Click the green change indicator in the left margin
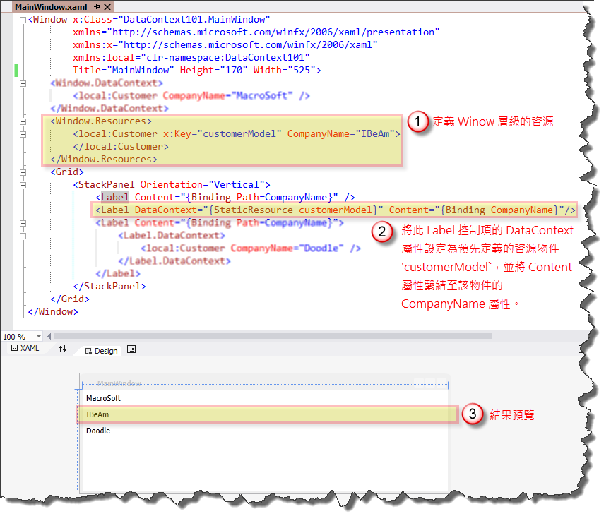 (16, 70)
